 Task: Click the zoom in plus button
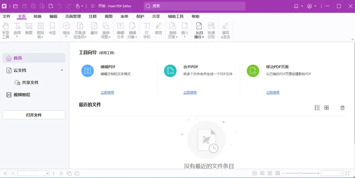318,173
